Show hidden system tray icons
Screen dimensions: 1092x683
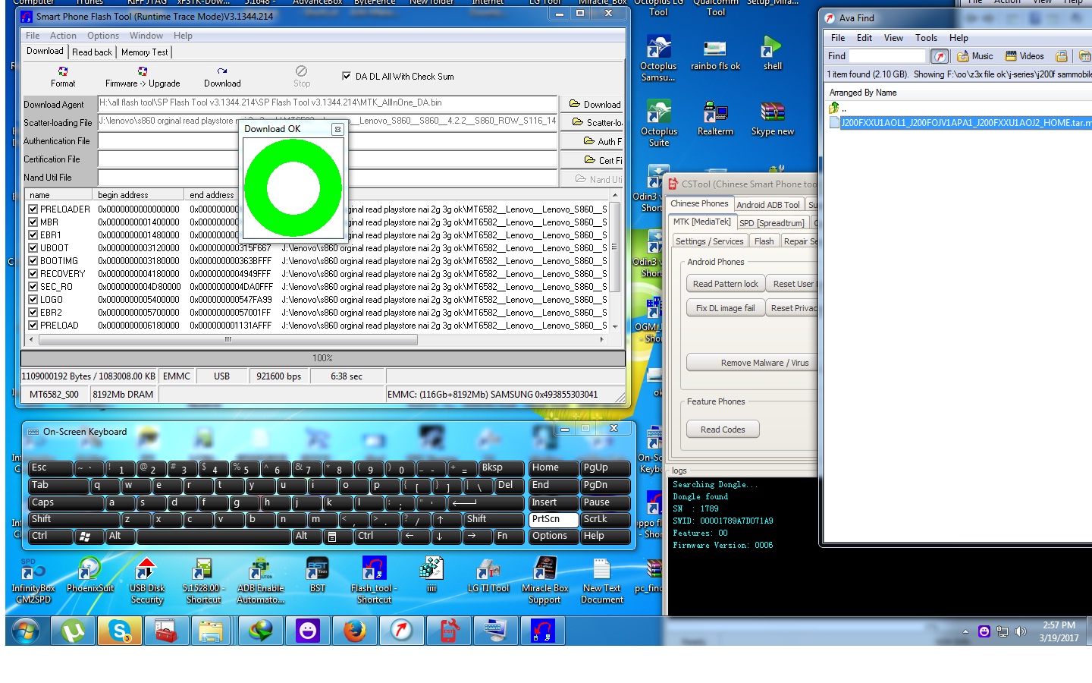tap(965, 631)
